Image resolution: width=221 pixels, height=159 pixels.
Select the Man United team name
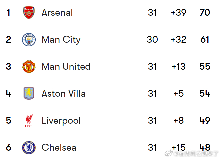click(66, 67)
